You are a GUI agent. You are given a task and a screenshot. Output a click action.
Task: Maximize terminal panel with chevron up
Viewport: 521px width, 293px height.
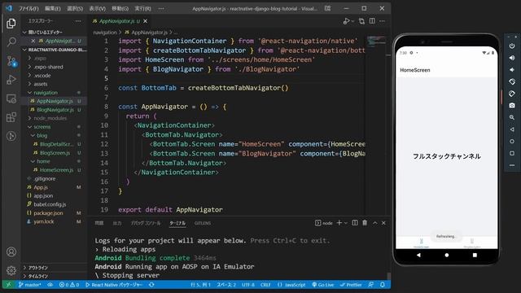[x=374, y=223]
